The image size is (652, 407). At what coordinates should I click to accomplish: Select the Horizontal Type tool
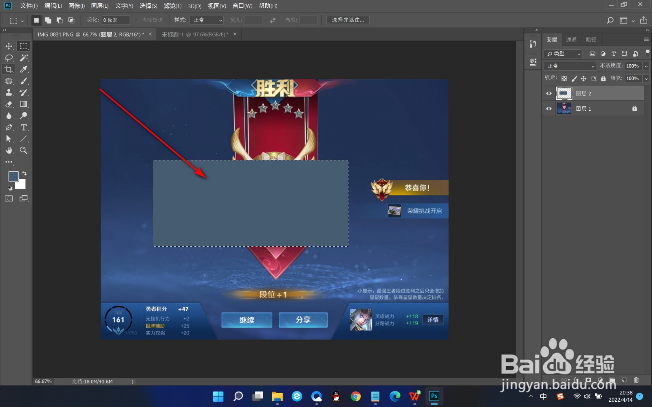(24, 127)
